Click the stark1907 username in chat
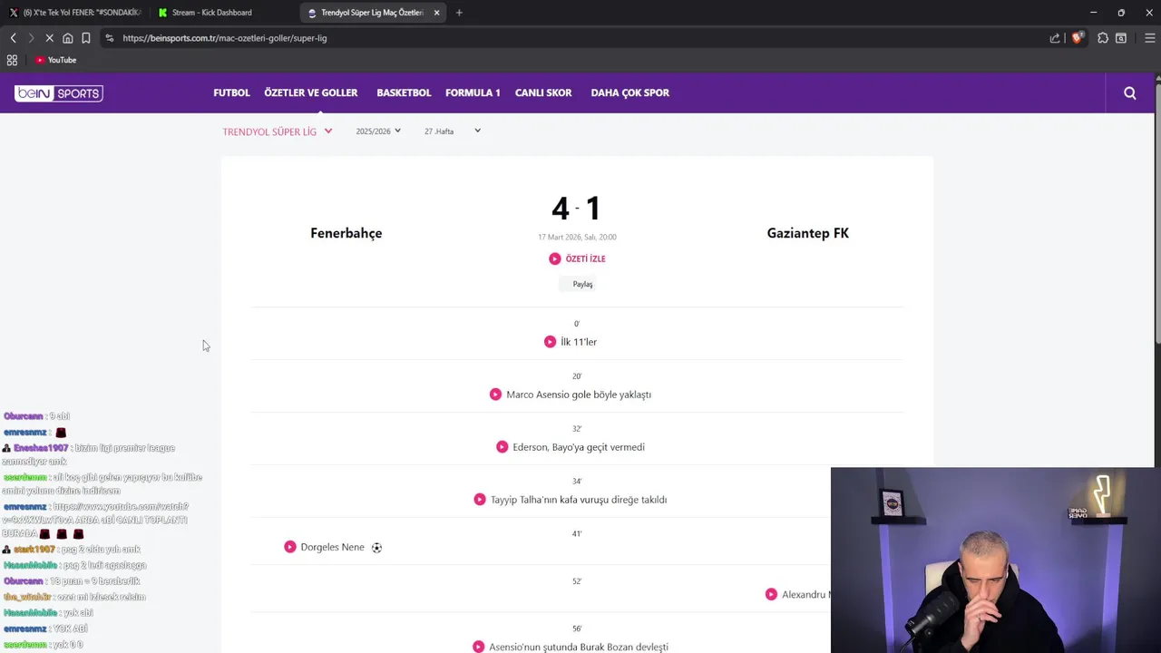1161x653 pixels. (x=34, y=550)
